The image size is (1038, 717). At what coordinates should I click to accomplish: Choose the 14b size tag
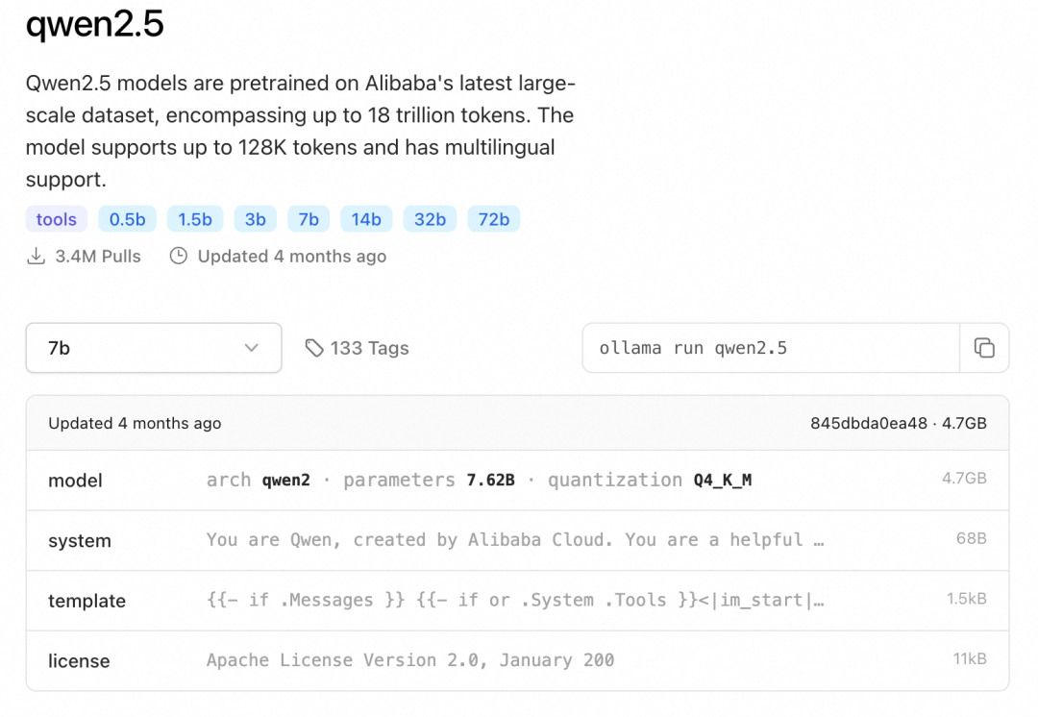[366, 220]
